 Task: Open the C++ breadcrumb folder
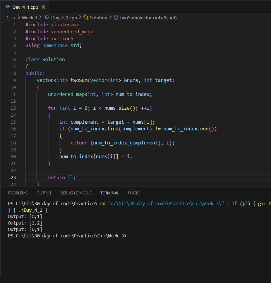click(x=11, y=18)
